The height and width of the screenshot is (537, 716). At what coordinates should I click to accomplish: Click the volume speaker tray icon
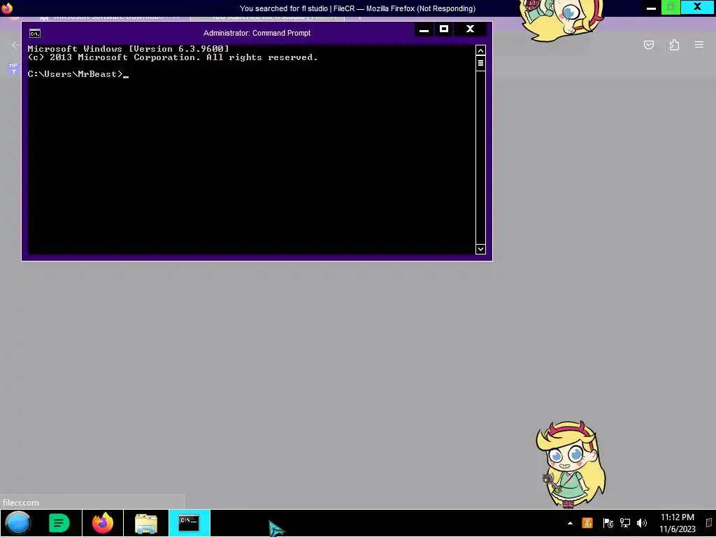642,523
